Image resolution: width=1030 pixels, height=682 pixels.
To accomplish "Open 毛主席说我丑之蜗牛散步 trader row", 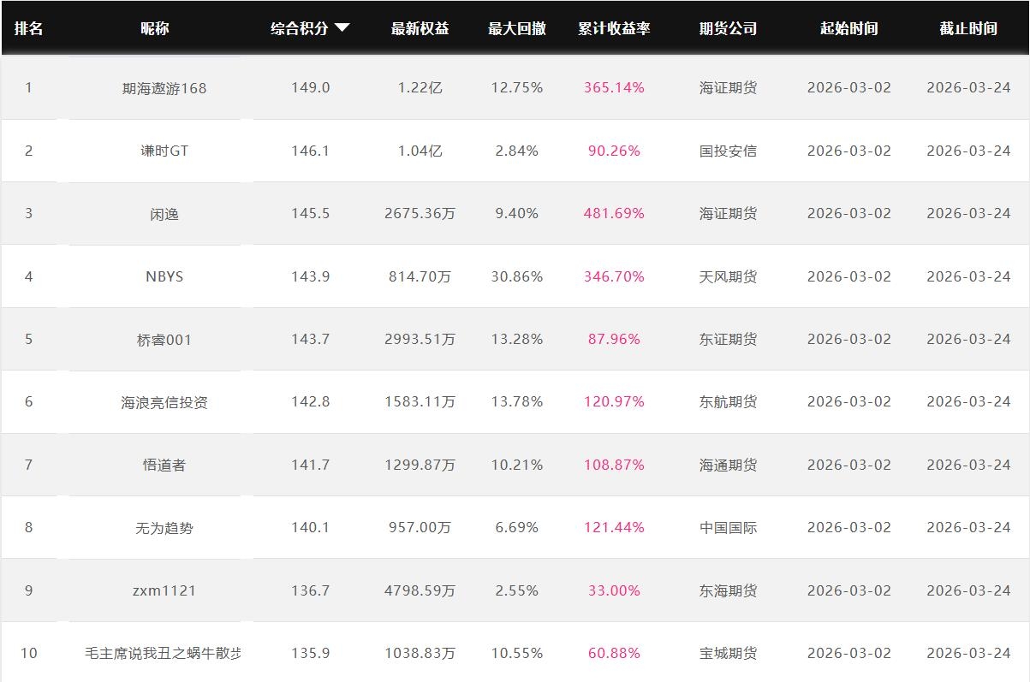I will [x=164, y=653].
